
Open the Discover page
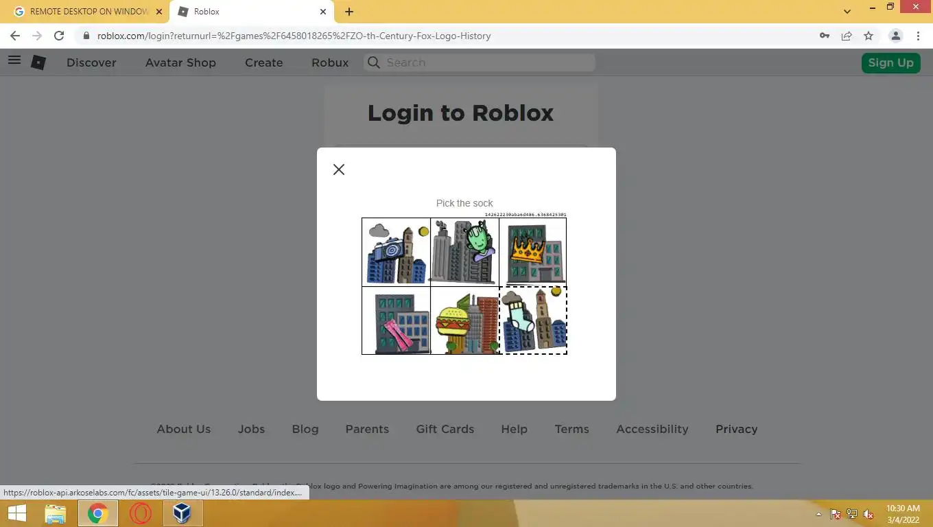[x=91, y=62]
